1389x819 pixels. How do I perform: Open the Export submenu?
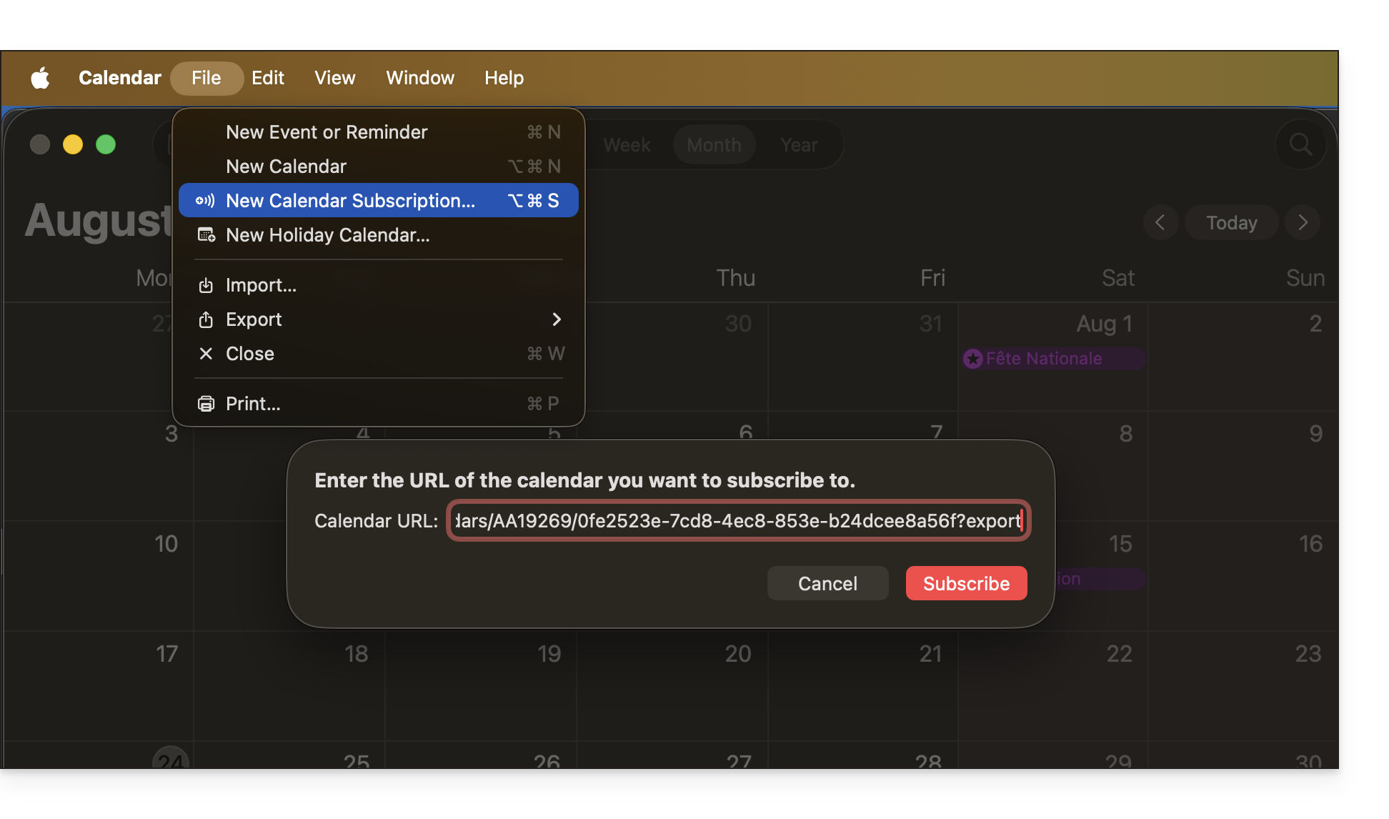(x=378, y=319)
